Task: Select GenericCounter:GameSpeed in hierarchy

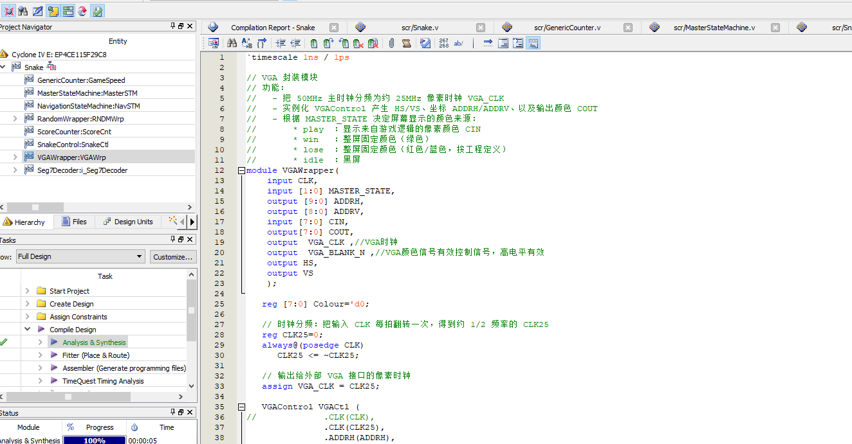Action: click(x=81, y=80)
